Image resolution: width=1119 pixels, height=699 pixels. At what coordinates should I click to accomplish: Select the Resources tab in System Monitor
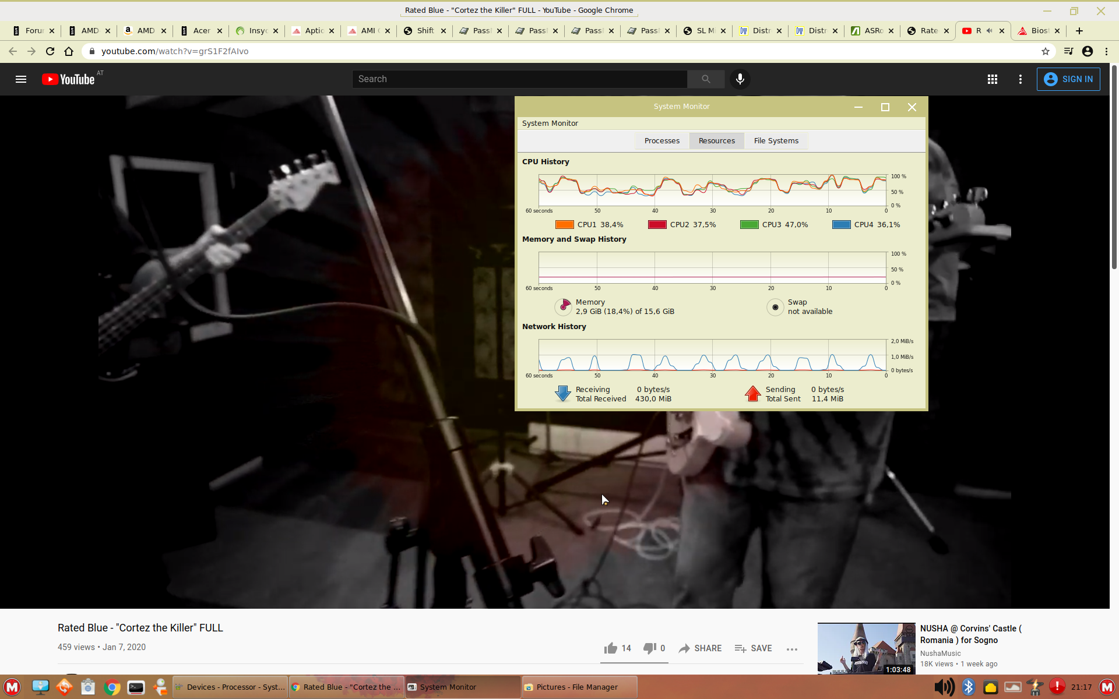(x=717, y=141)
